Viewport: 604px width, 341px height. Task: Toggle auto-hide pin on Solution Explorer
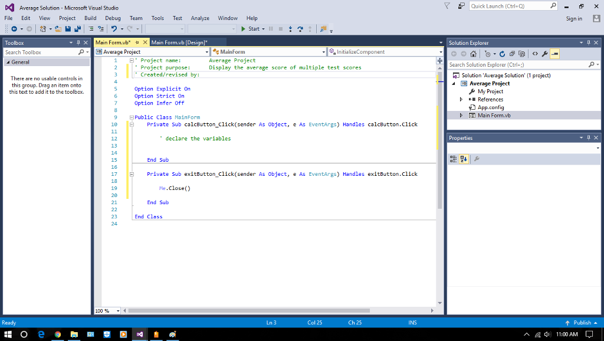coord(589,42)
